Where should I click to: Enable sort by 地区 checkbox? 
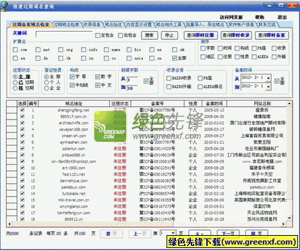click(203, 57)
